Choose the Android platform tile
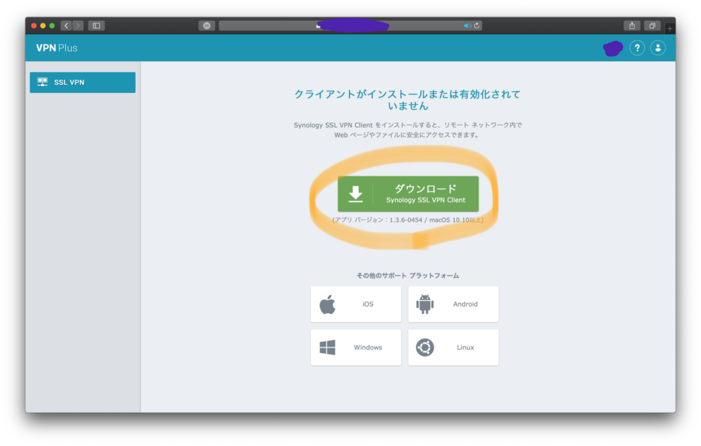Screen dimensions: 701x446 (x=453, y=304)
